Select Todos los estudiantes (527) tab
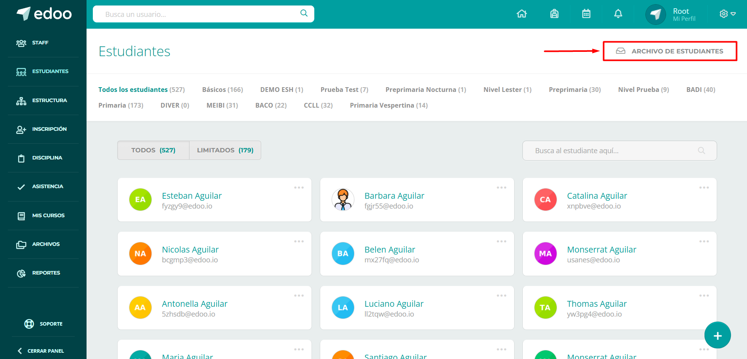 142,90
